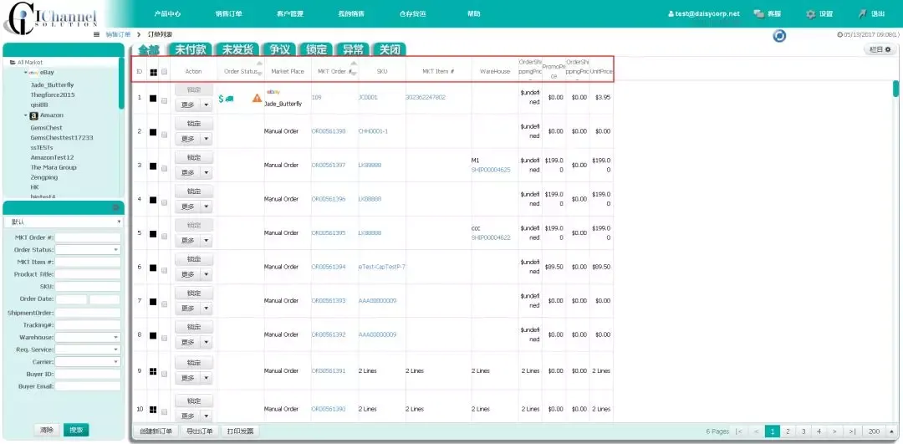Click the user icon beside test@daisycorp.net

click(671, 14)
